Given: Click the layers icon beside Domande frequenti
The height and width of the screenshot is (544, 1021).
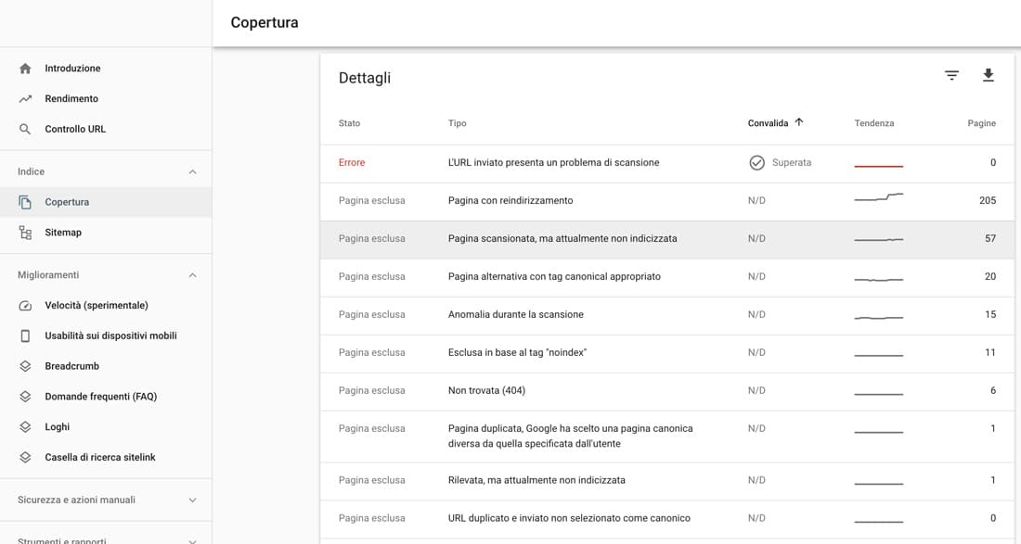Looking at the screenshot, I should tap(25, 397).
